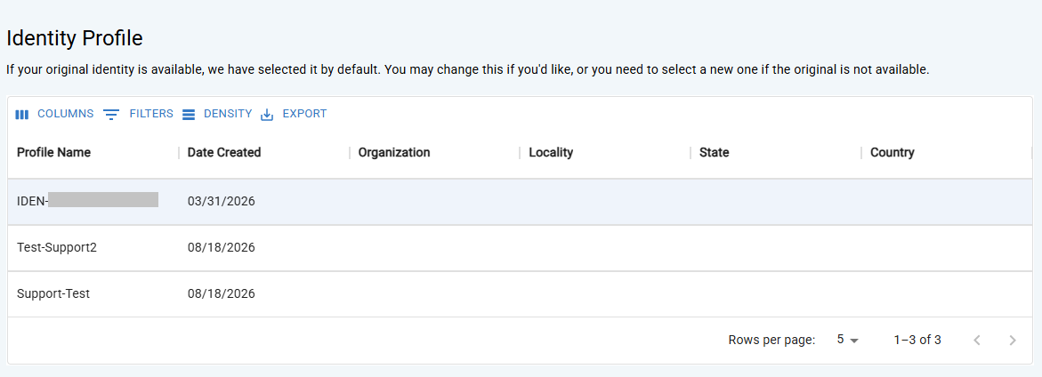Go to the previous page

coord(977,341)
